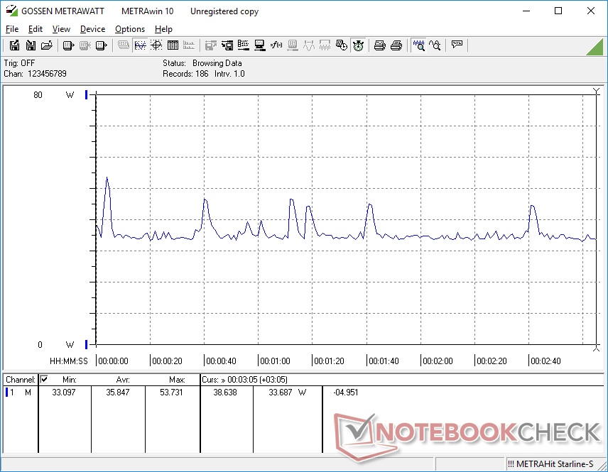Click the difference value -04.951

click(x=345, y=393)
